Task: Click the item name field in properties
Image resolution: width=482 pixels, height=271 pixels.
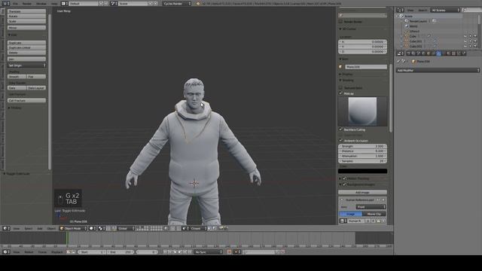Action: click(x=366, y=67)
